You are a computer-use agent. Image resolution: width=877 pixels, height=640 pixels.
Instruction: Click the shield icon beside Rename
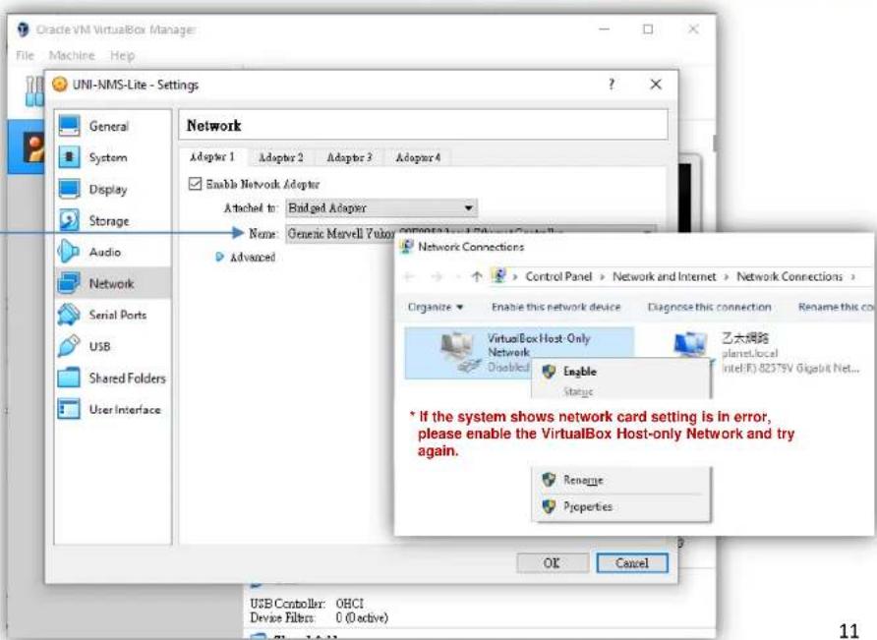(549, 480)
